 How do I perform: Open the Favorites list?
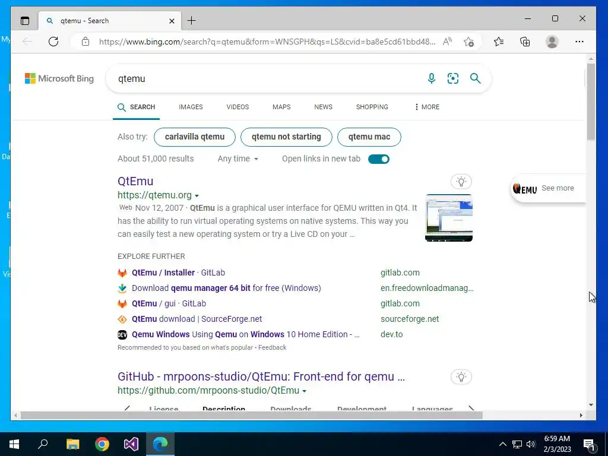point(499,42)
